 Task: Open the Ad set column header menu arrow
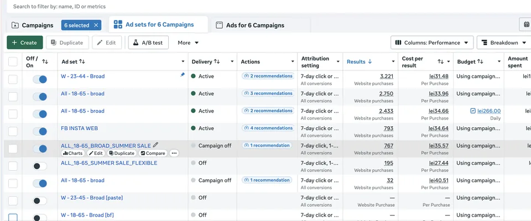[x=183, y=62]
